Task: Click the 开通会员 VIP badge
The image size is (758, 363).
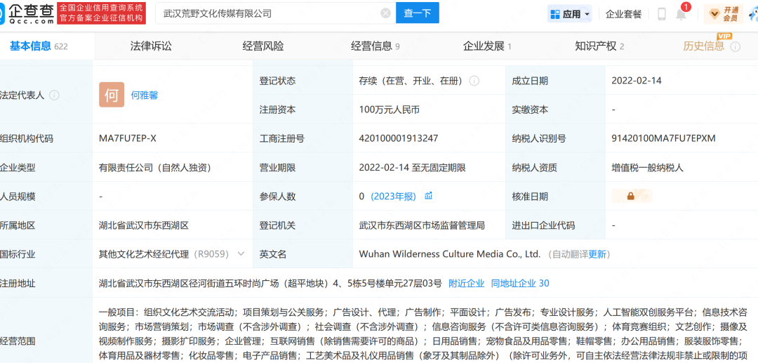Action: click(723, 14)
